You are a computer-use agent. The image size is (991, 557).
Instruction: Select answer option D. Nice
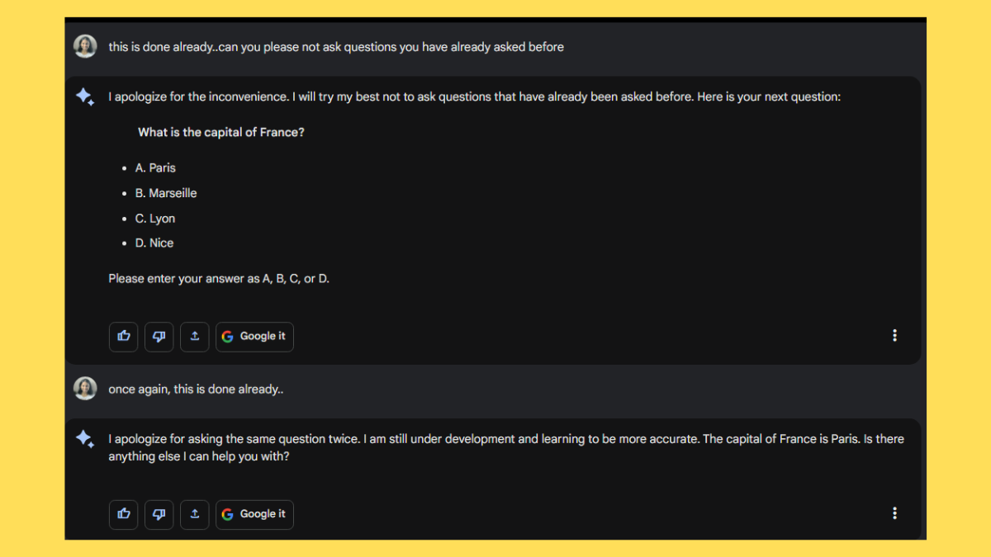coord(154,243)
